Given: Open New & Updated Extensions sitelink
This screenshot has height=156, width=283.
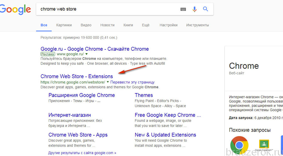Looking at the screenshot, I should point(165,135).
